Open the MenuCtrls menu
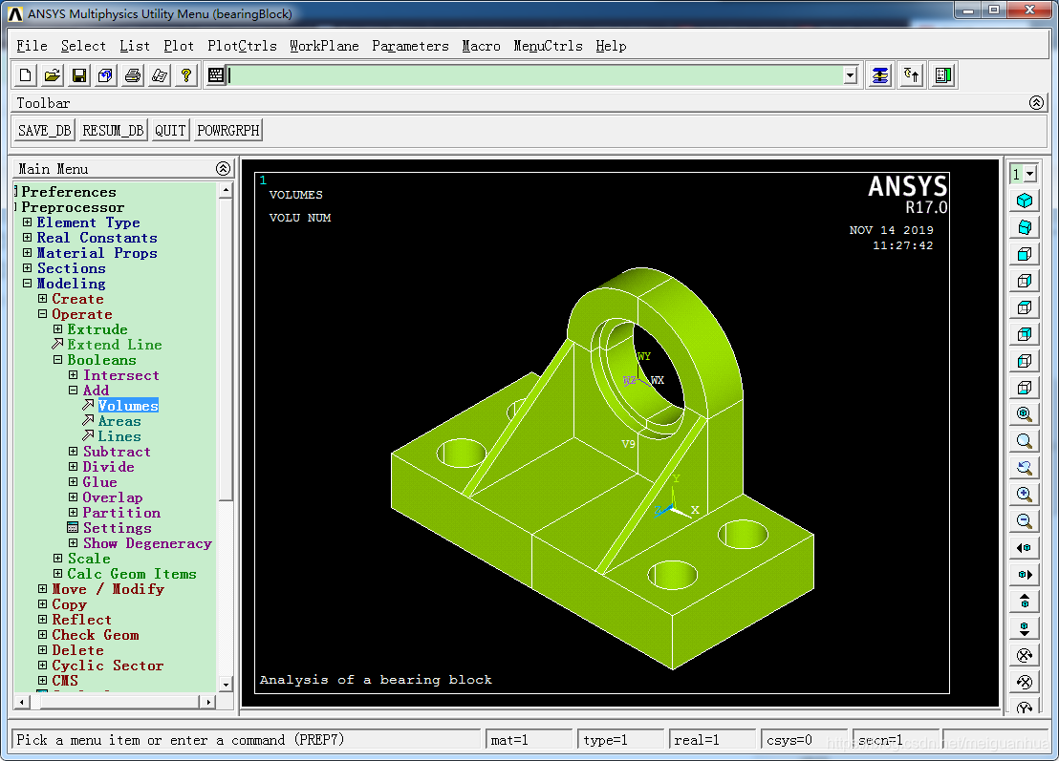This screenshot has height=761, width=1059. coord(548,46)
